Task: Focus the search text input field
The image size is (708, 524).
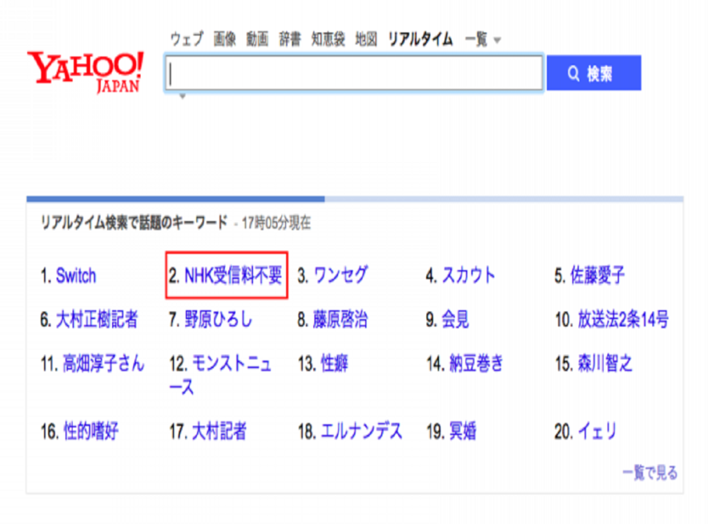Action: [x=353, y=73]
